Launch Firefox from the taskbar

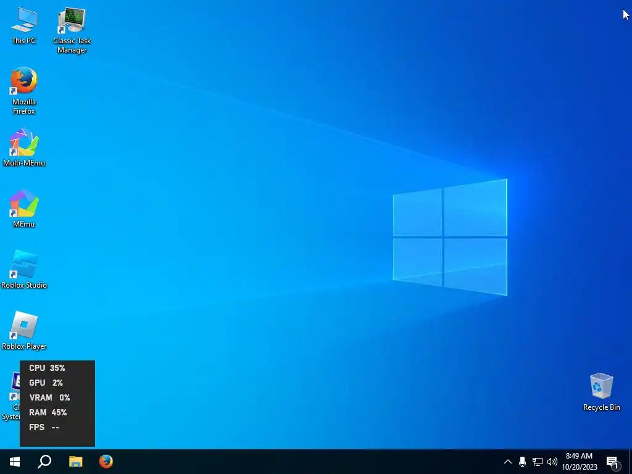[106, 462]
